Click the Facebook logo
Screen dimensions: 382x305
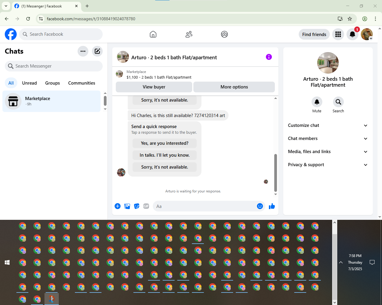[11, 34]
